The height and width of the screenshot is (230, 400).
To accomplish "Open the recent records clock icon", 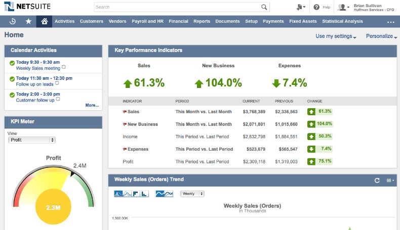I will click(13, 21).
